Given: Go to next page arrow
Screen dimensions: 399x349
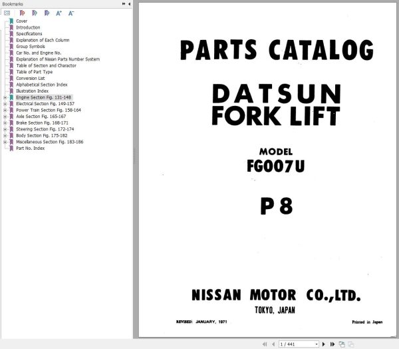Looking at the screenshot, I should (323, 344).
